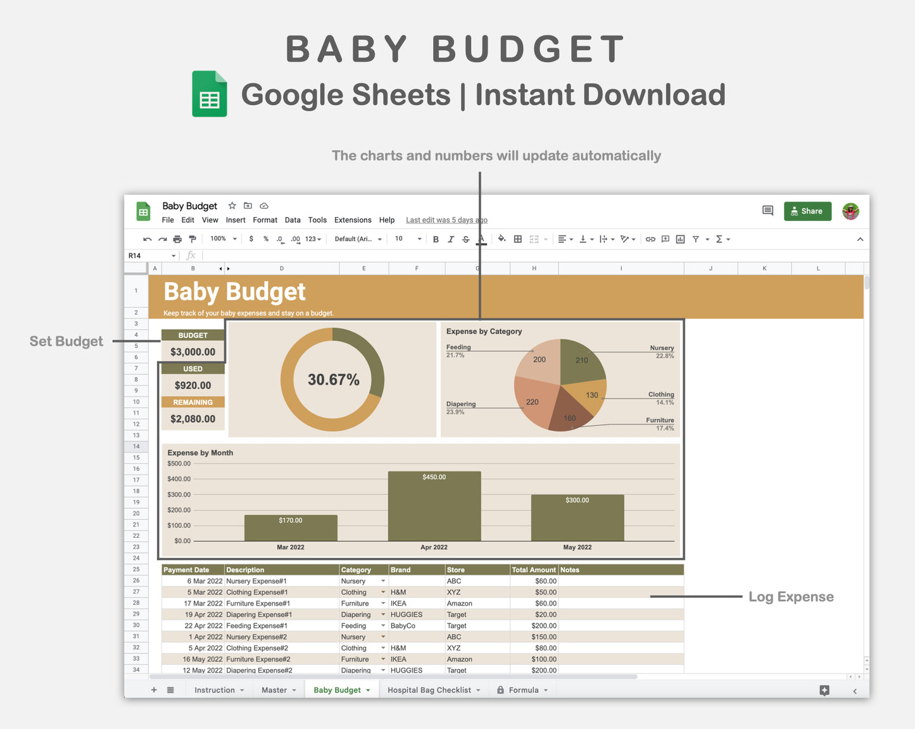Toggle italic formatting

click(451, 239)
